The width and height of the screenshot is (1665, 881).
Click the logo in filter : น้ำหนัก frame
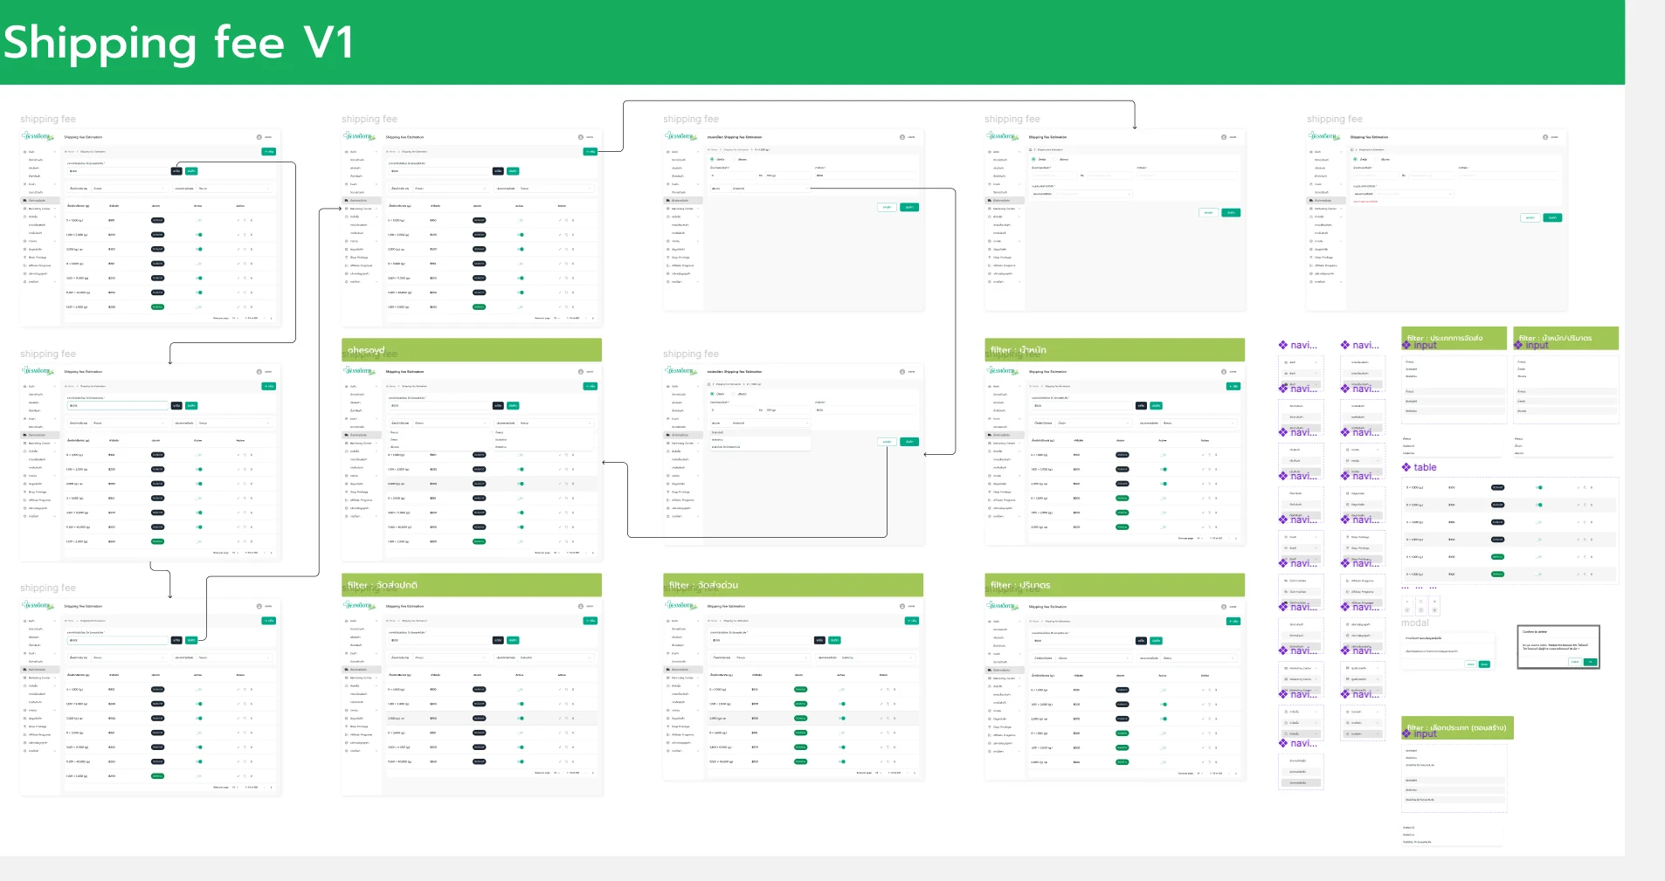(1003, 371)
